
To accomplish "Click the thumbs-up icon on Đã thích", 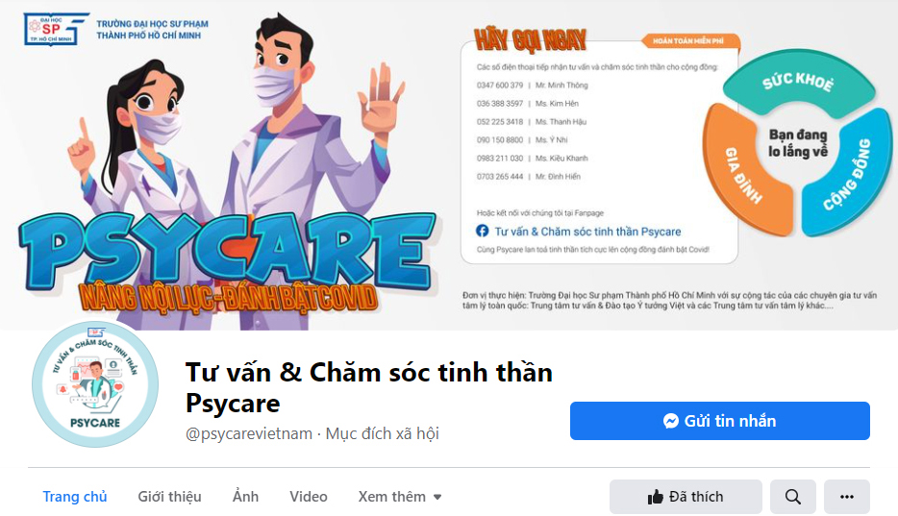I will (655, 497).
